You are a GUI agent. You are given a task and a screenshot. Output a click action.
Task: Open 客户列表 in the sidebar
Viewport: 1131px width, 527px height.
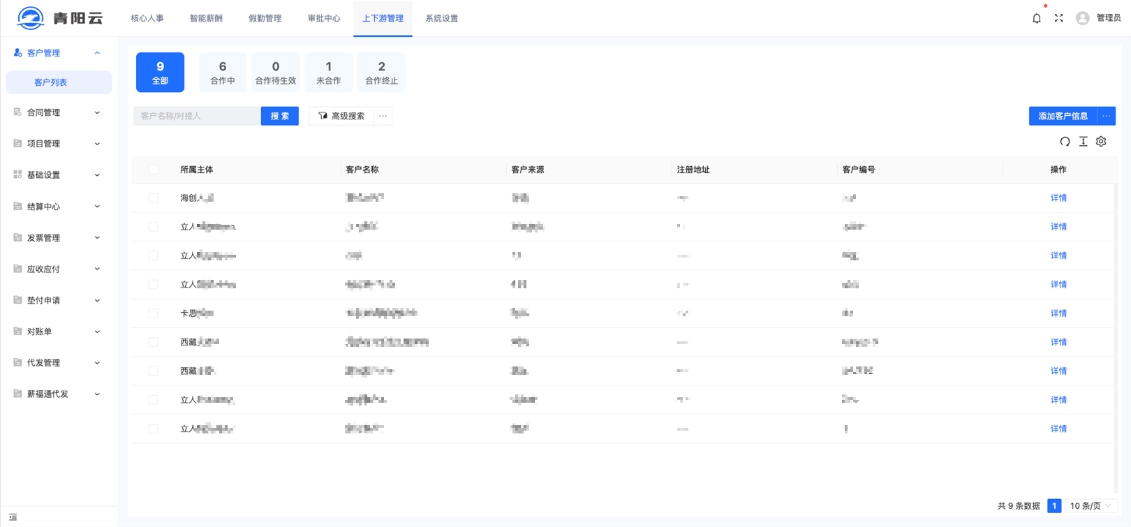tap(59, 82)
